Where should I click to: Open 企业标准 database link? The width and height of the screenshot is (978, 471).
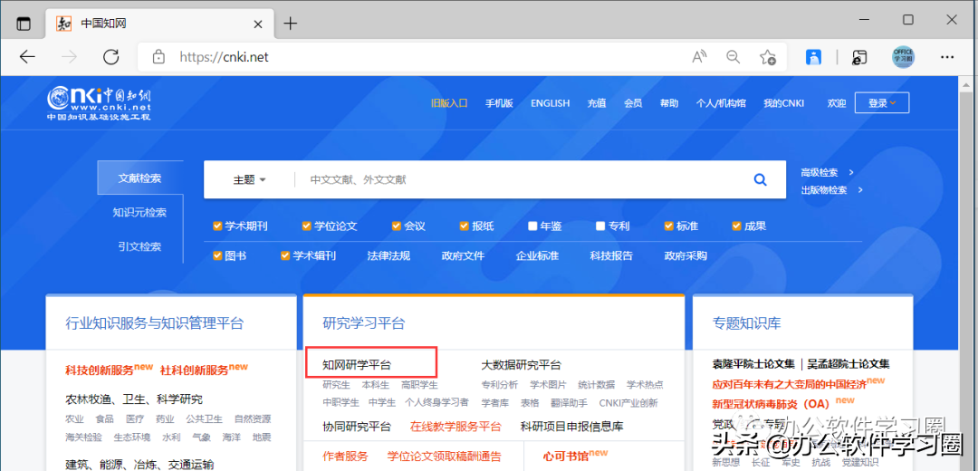(x=537, y=255)
